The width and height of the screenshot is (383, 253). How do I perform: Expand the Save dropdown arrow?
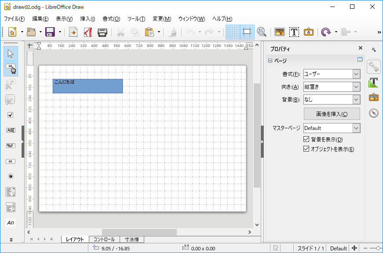(60, 32)
